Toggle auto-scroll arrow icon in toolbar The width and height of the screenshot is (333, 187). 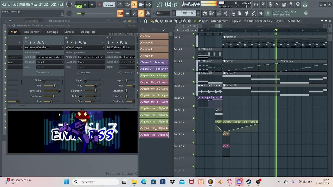coord(127,13)
